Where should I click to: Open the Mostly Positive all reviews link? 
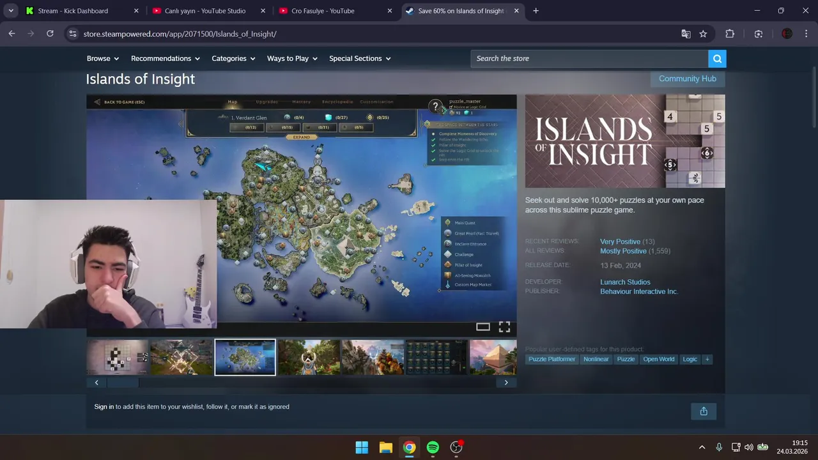pyautogui.click(x=623, y=251)
